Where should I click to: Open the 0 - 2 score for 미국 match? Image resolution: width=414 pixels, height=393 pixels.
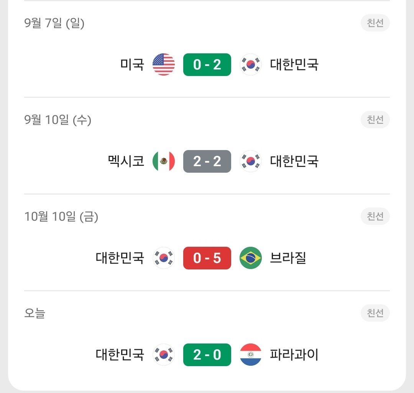(207, 64)
